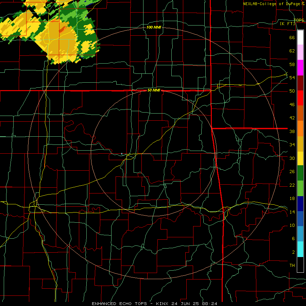This screenshot has height=306, width=306.
Task: Click the '24 JUN 25 00:24' timestamp
Action: pyautogui.click(x=194, y=304)
